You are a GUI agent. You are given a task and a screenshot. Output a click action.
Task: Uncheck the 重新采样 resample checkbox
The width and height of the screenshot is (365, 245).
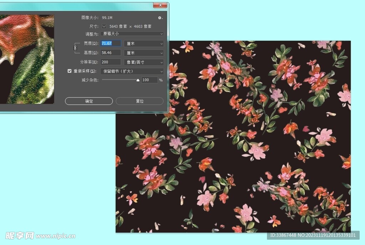point(70,71)
